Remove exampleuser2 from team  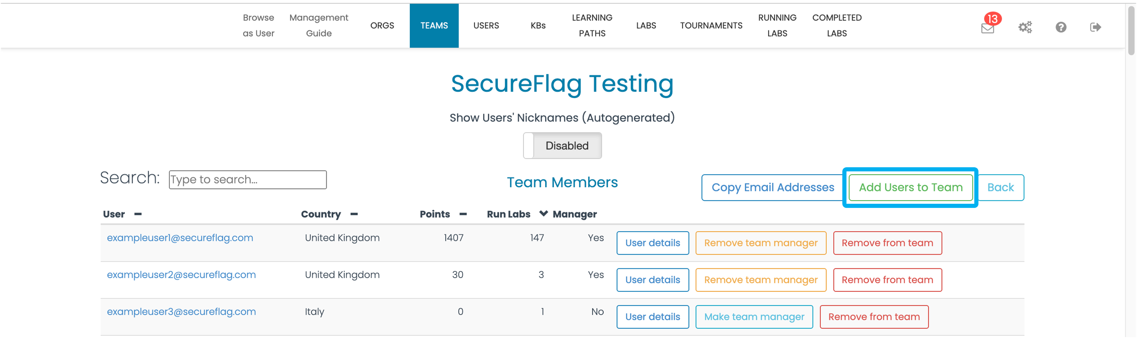click(x=887, y=280)
